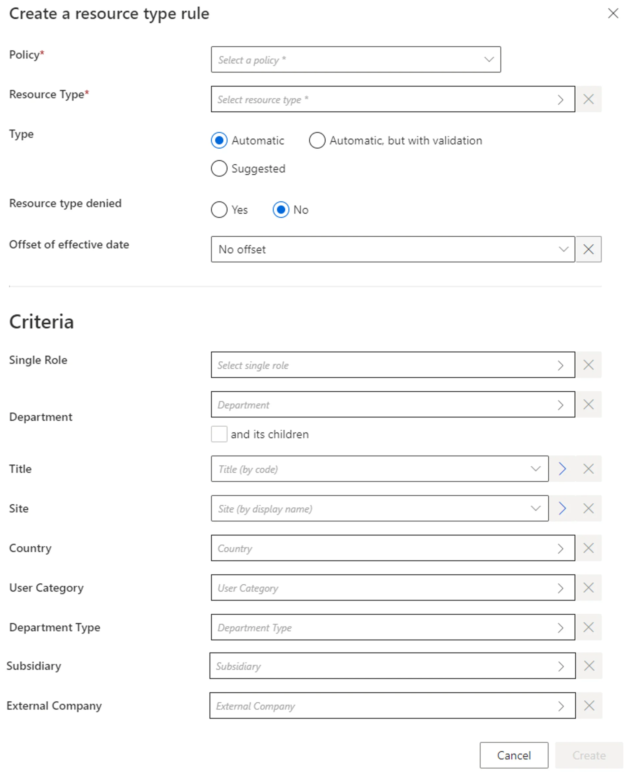Open Site picker with blue arrow icon
This screenshot has width=624, height=776.
point(563,508)
